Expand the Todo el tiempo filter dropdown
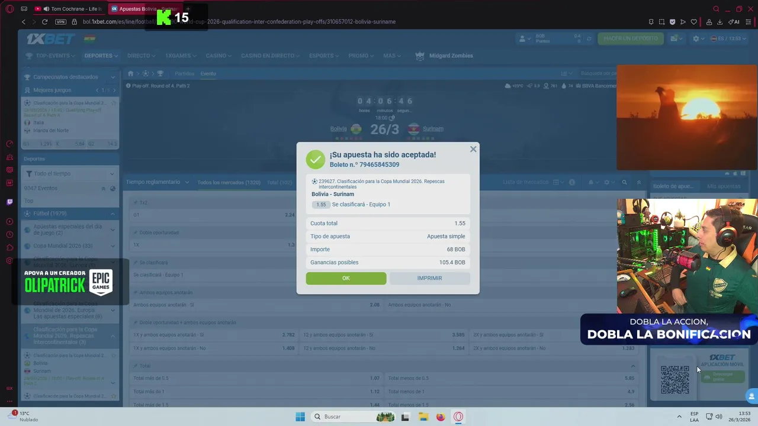The width and height of the screenshot is (758, 426). [70, 173]
